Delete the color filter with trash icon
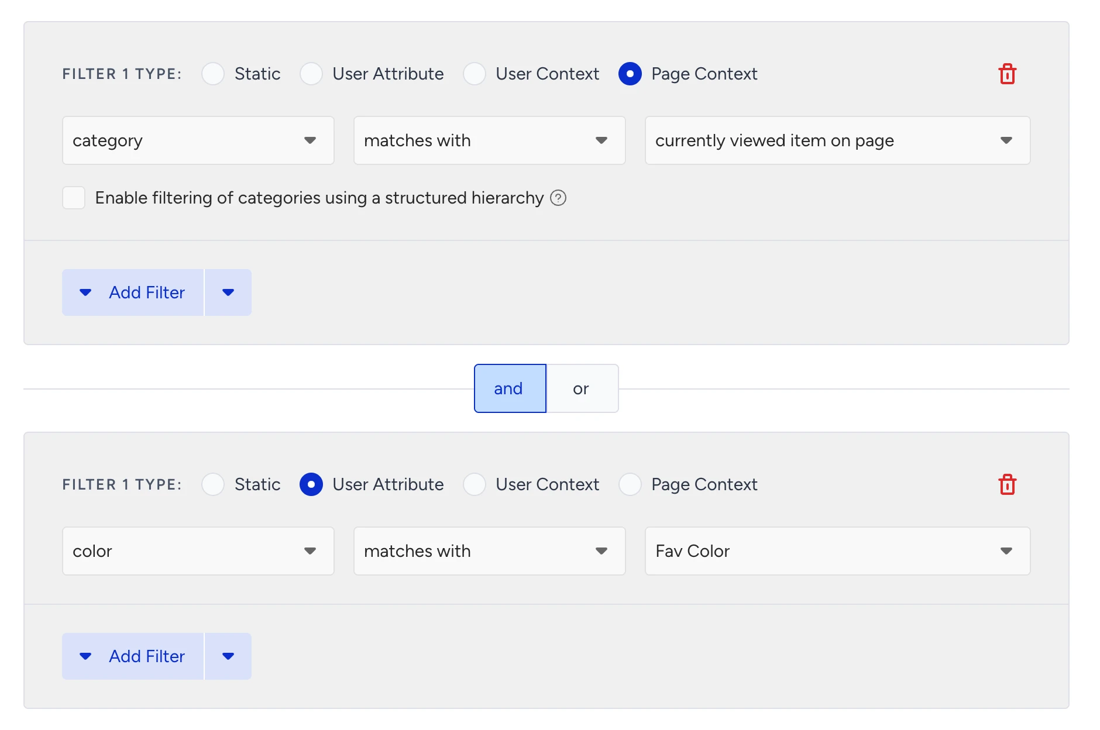The width and height of the screenshot is (1100, 730). (1007, 485)
